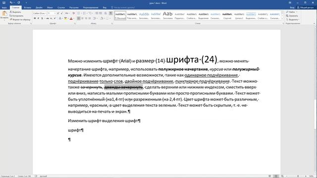Increase the font size
Viewport: 317px width, 178px height.
[x=58, y=13]
